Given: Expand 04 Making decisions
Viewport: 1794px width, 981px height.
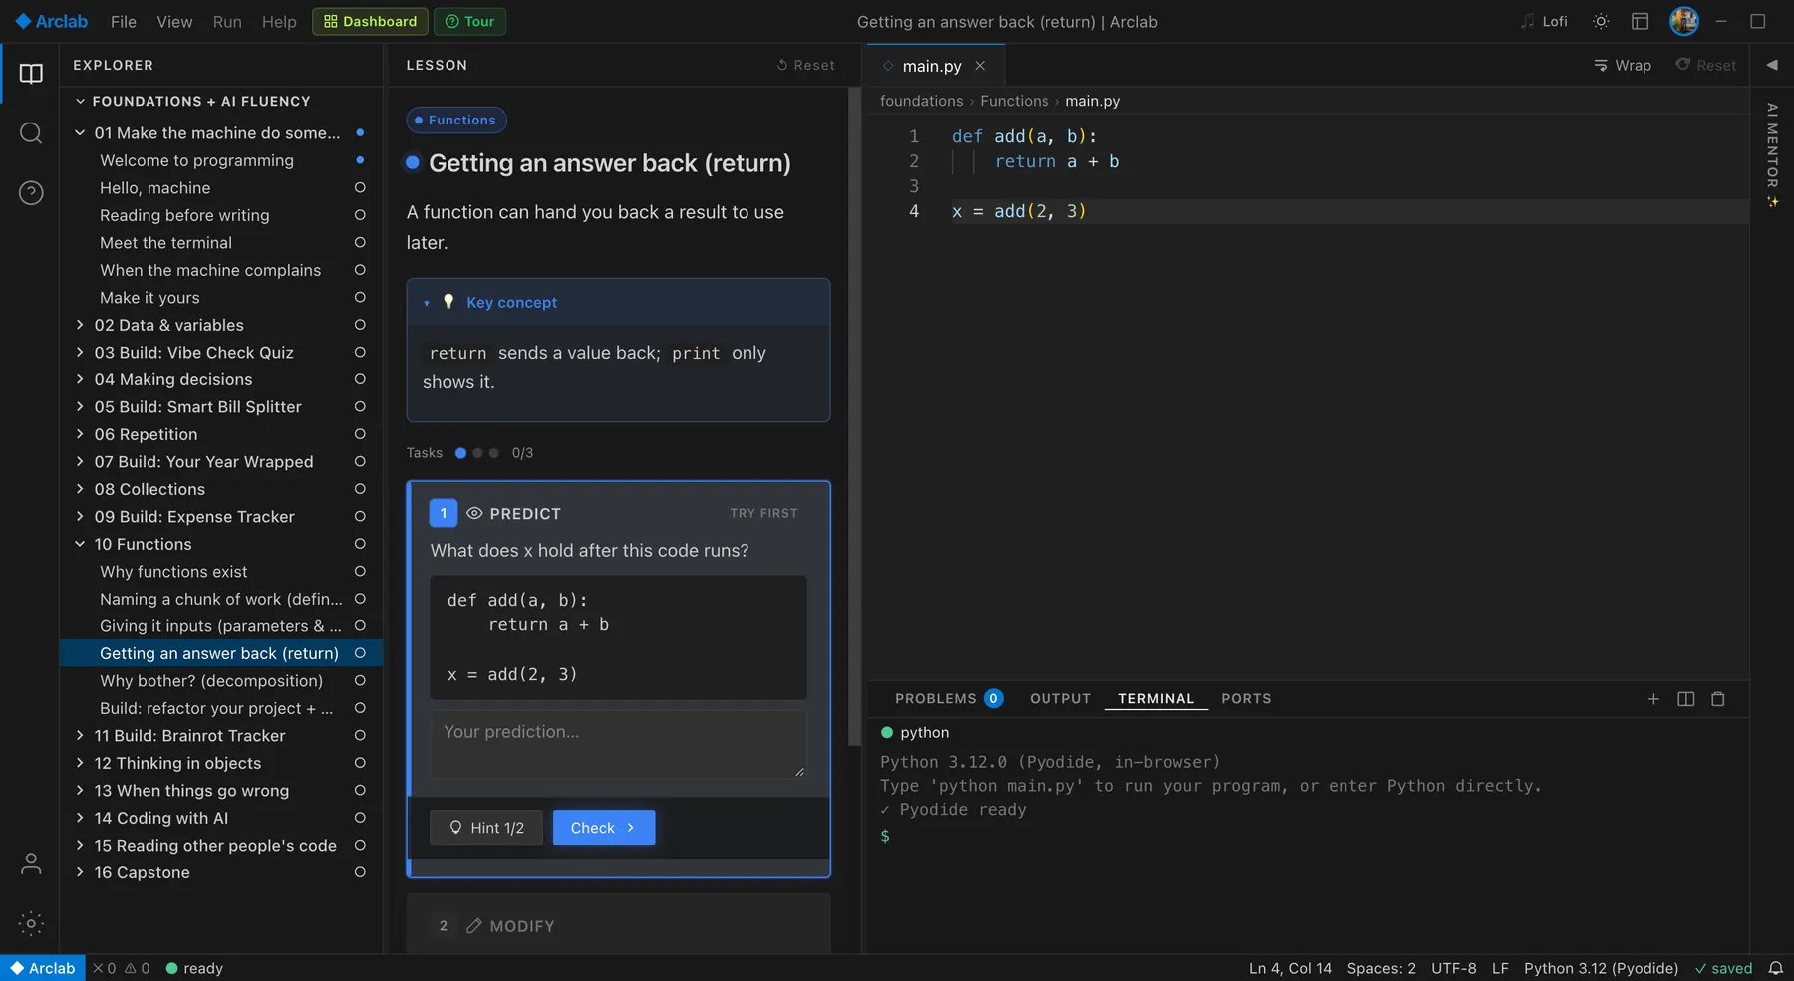Looking at the screenshot, I should [x=80, y=379].
